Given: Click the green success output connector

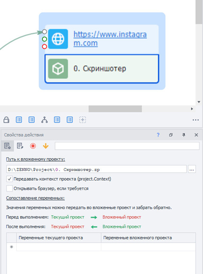Looking at the screenshot, I should 45,39.
